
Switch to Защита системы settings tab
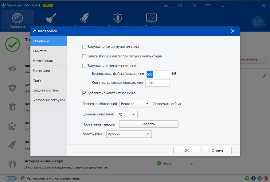(49, 90)
